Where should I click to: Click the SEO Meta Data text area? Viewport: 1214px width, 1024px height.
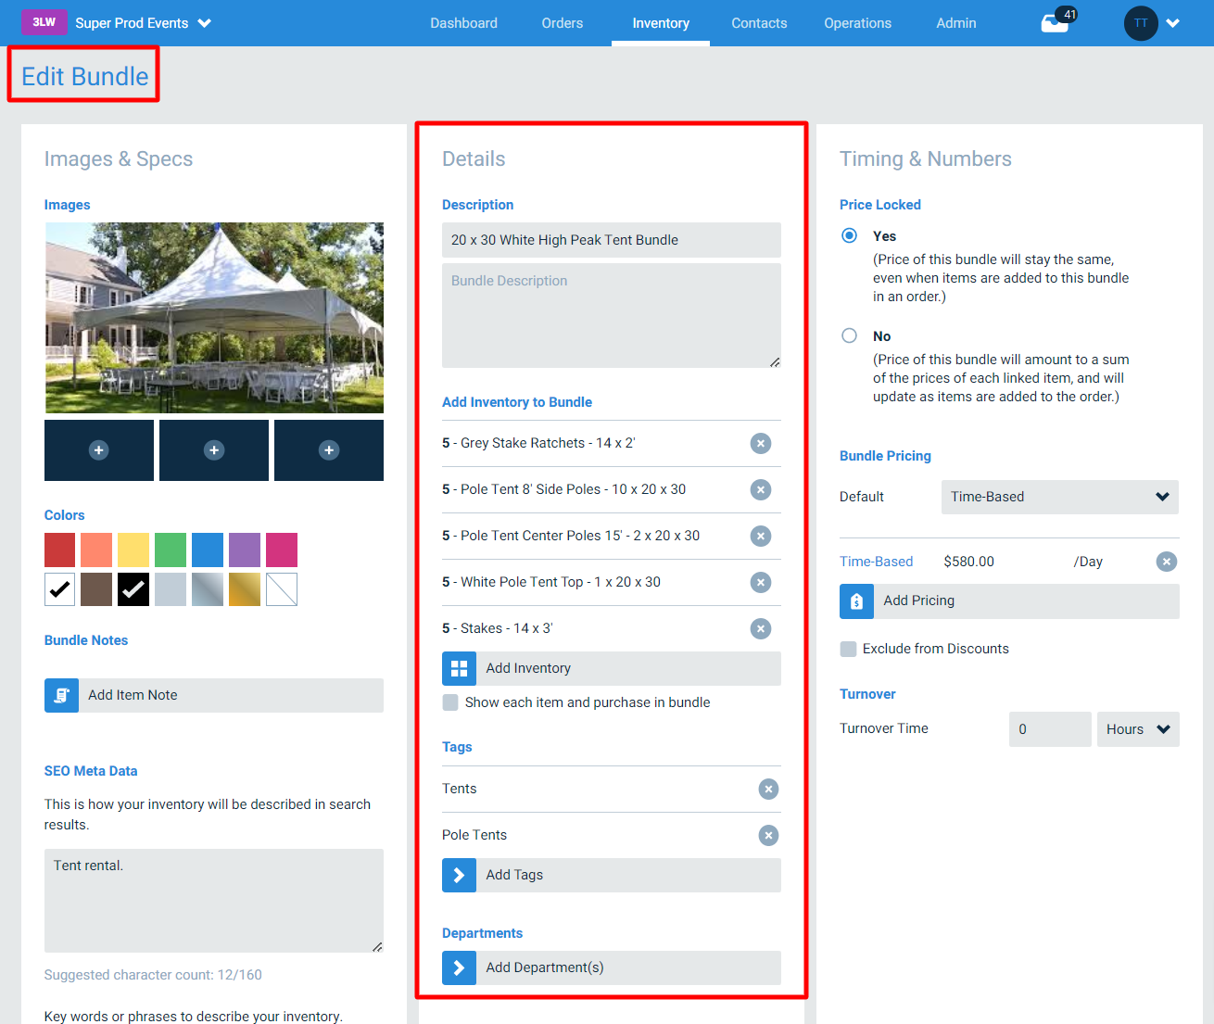[x=214, y=901]
